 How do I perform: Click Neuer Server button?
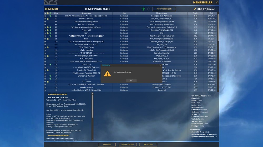tap(128, 144)
